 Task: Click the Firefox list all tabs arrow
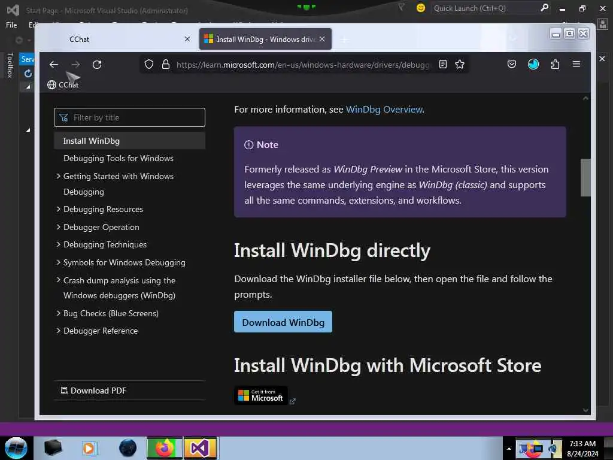[513, 39]
